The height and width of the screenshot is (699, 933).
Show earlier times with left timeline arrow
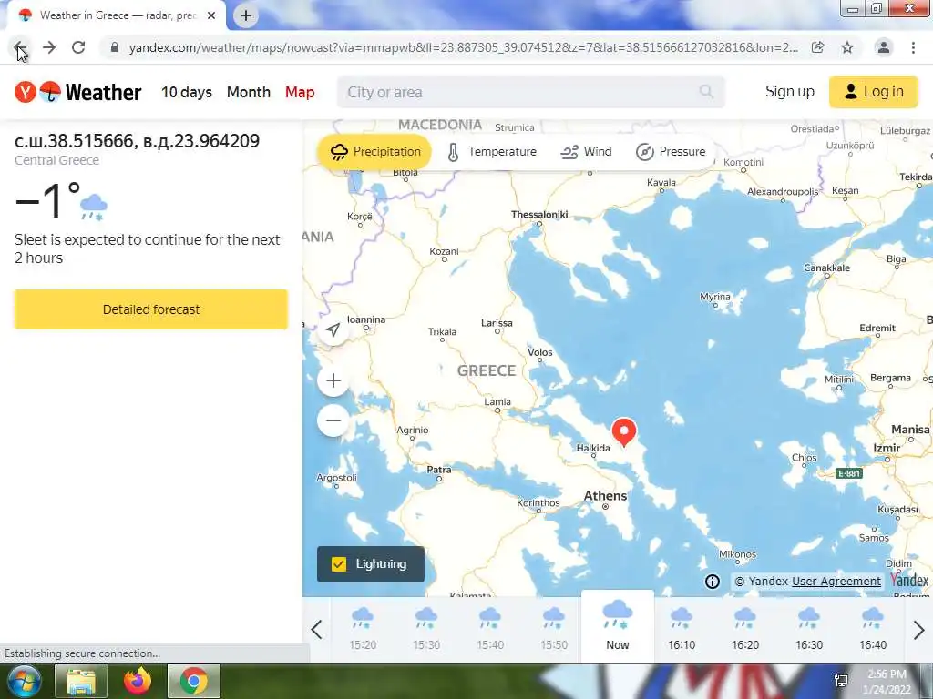click(x=316, y=630)
